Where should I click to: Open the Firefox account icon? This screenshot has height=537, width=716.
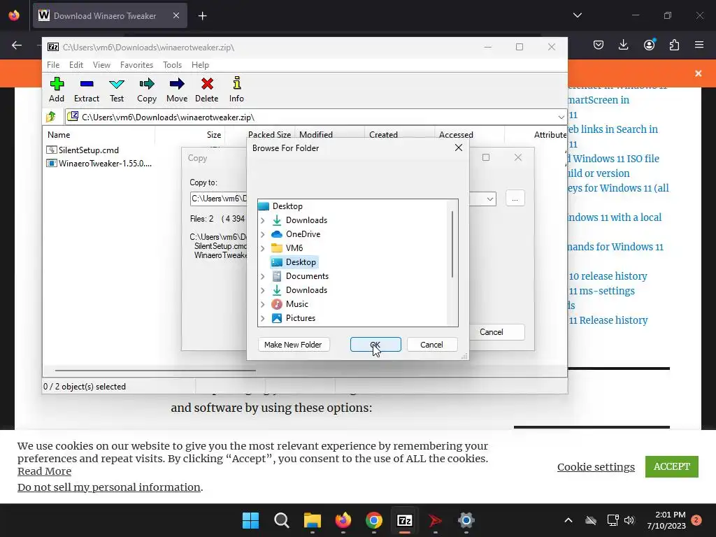[649, 45]
